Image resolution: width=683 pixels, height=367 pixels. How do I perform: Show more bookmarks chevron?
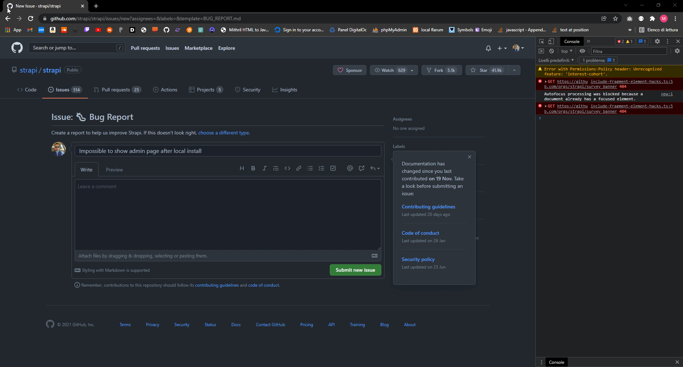[630, 30]
